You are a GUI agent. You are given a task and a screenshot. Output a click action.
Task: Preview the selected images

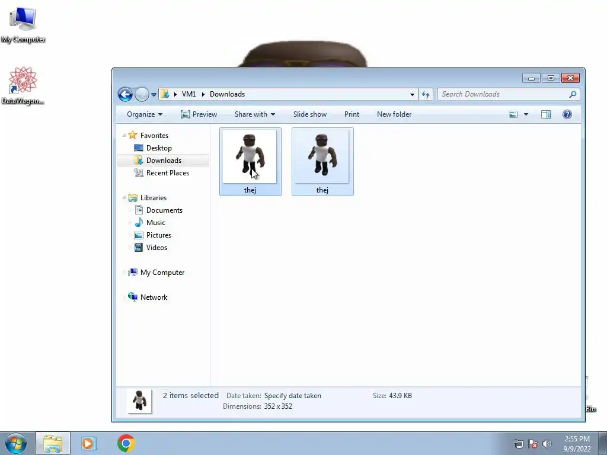coord(199,114)
